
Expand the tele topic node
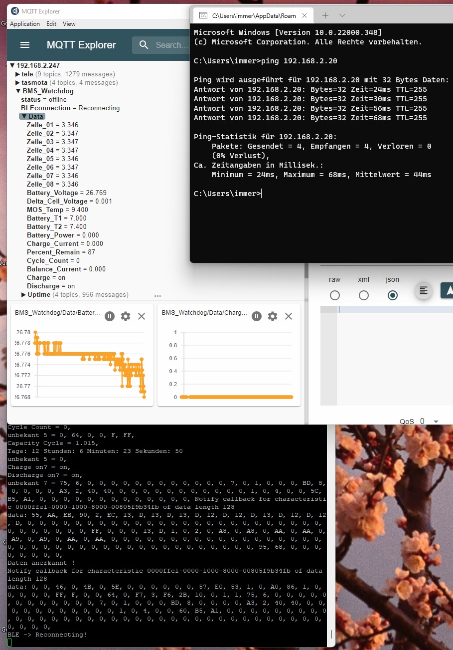coord(18,74)
